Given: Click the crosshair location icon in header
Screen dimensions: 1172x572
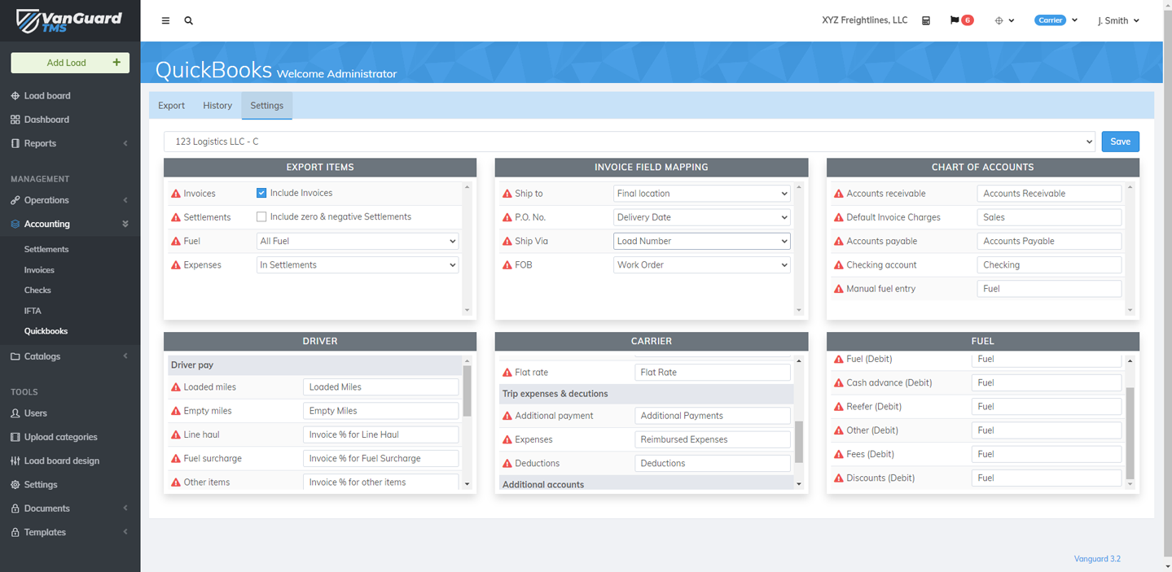Looking at the screenshot, I should click(x=999, y=21).
